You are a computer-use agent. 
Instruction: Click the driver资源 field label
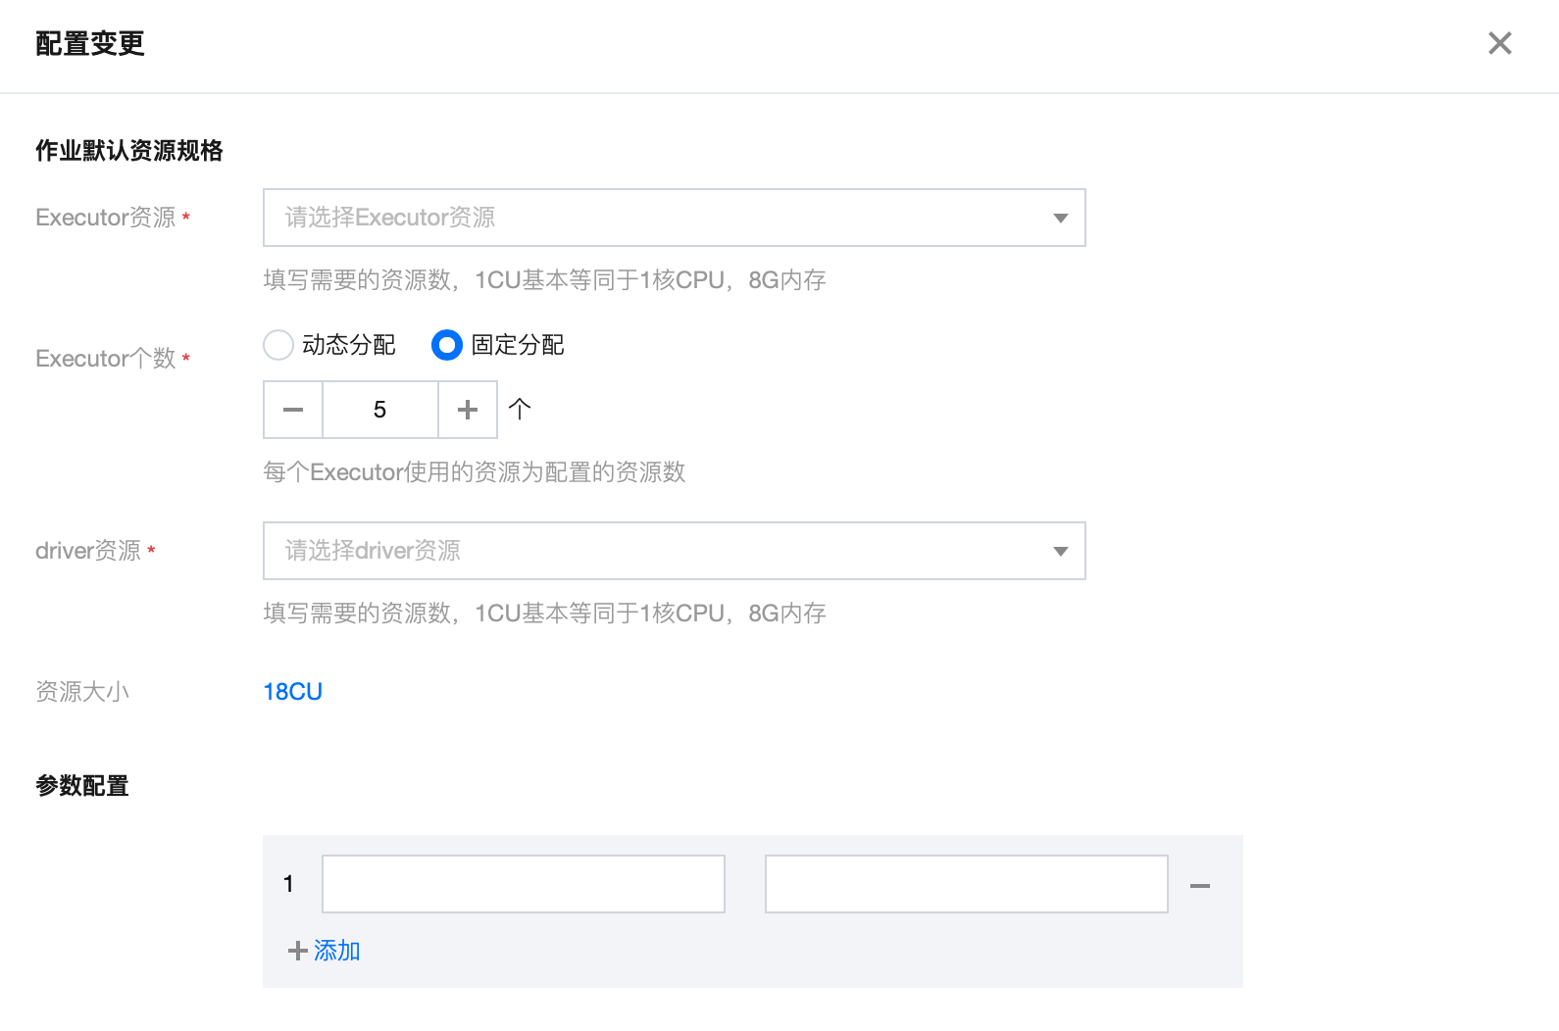88,551
